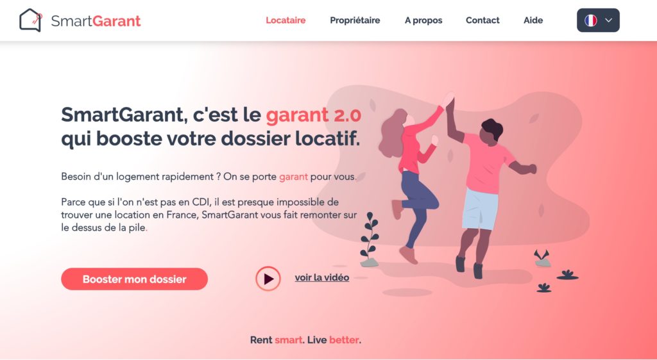Screen dimensions: 657x360
Task: Open the Propriétaire menu item
Action: 355,20
